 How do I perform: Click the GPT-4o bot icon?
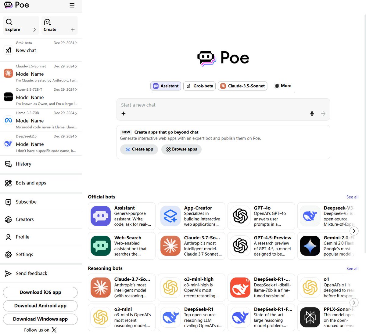240,216
